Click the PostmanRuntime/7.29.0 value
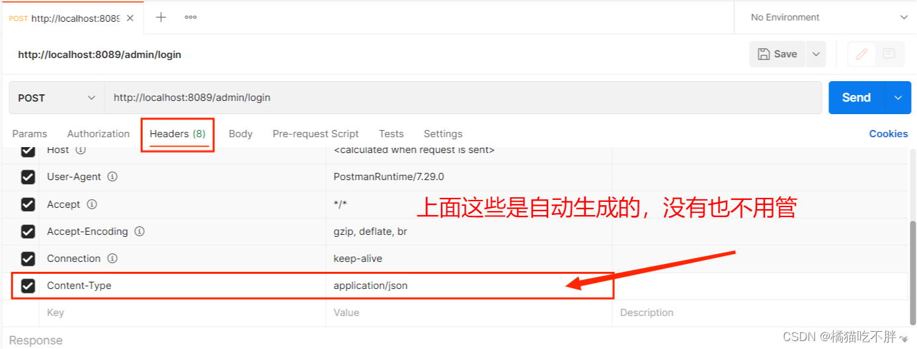 tap(389, 177)
